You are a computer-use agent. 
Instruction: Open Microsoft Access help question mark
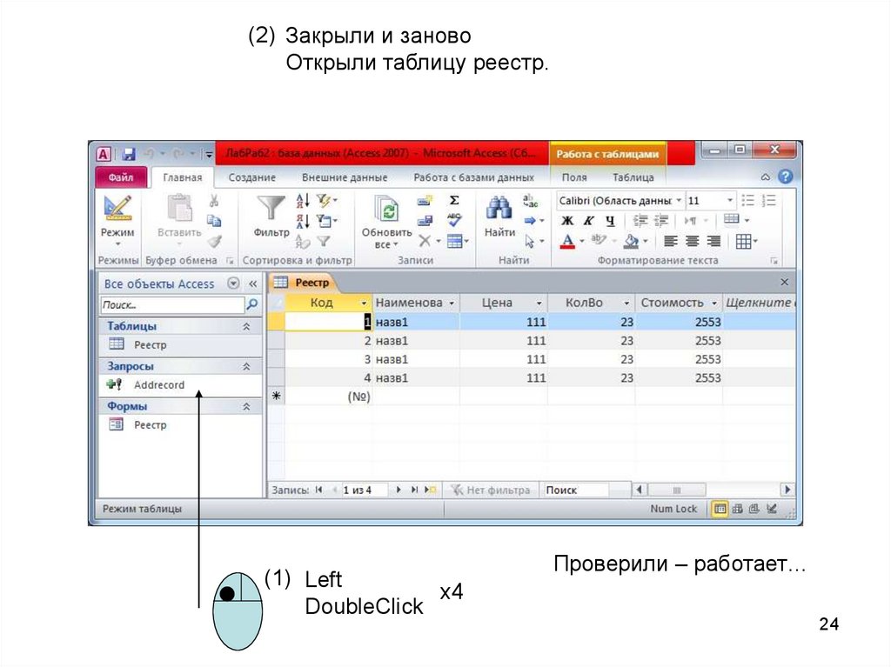[786, 177]
